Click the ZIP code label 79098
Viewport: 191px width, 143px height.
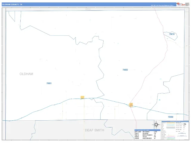pyautogui.click(x=170, y=117)
